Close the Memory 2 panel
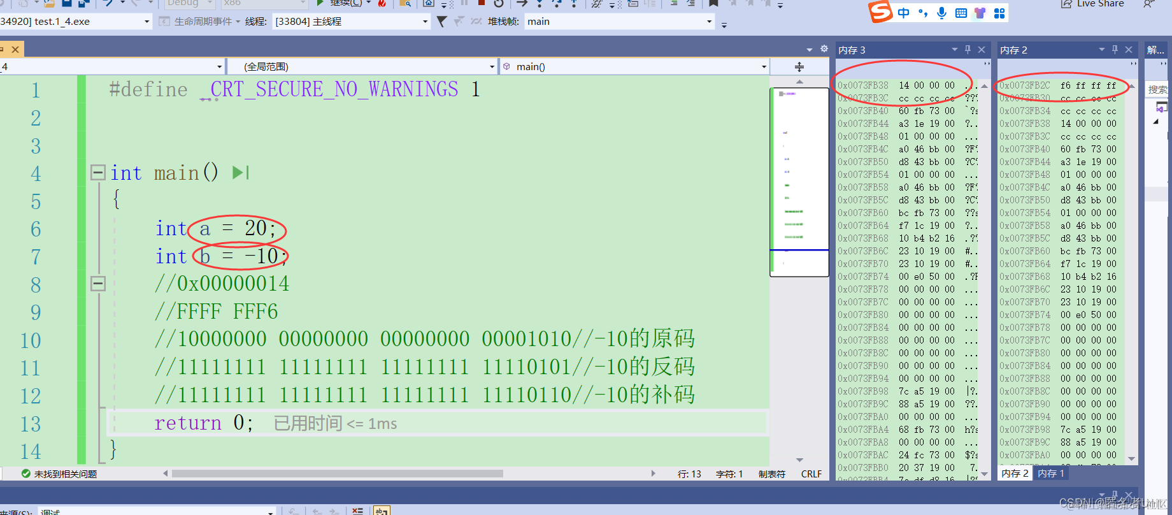The height and width of the screenshot is (515, 1172). coord(1129,49)
